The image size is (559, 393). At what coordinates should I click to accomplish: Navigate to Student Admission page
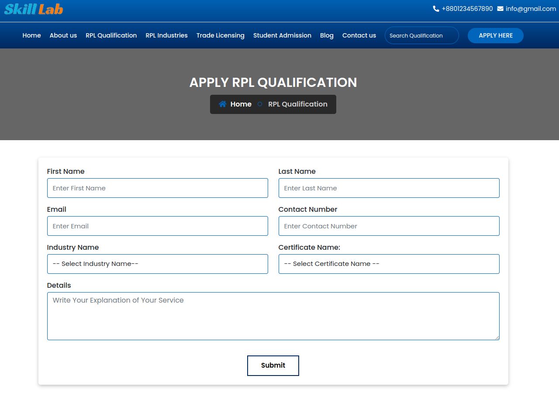282,35
